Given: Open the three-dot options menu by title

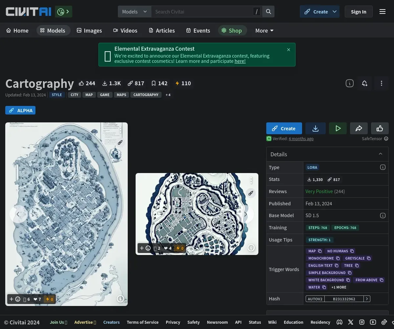Looking at the screenshot, I should pos(381,83).
